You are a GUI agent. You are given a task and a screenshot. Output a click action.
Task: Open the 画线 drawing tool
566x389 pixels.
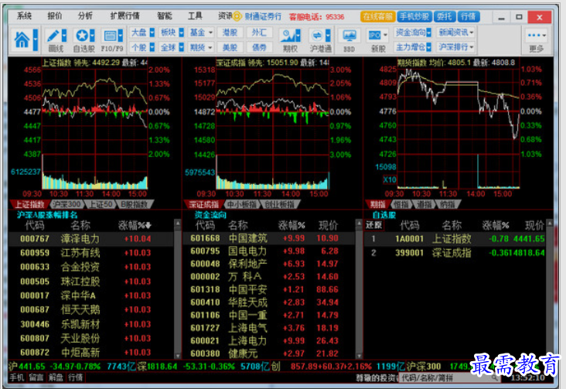[55, 39]
